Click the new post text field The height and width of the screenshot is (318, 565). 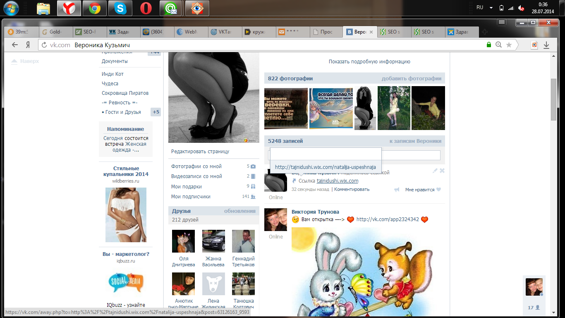click(354, 155)
